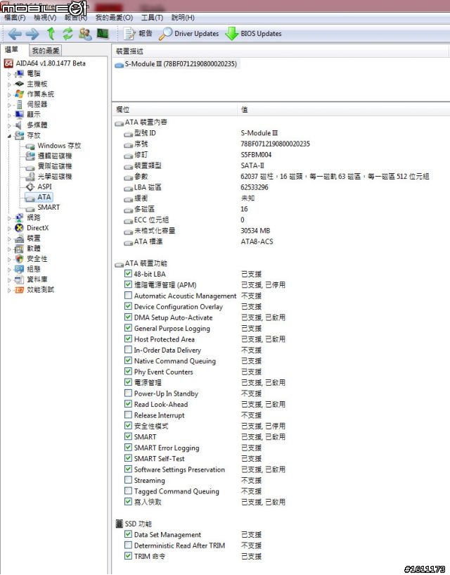The image size is (450, 575).
Task: Expand the DirectX tree node arrow
Action: click(10, 228)
